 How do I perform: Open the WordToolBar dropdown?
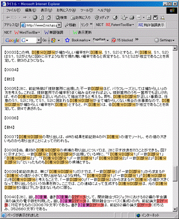coord(27,33)
